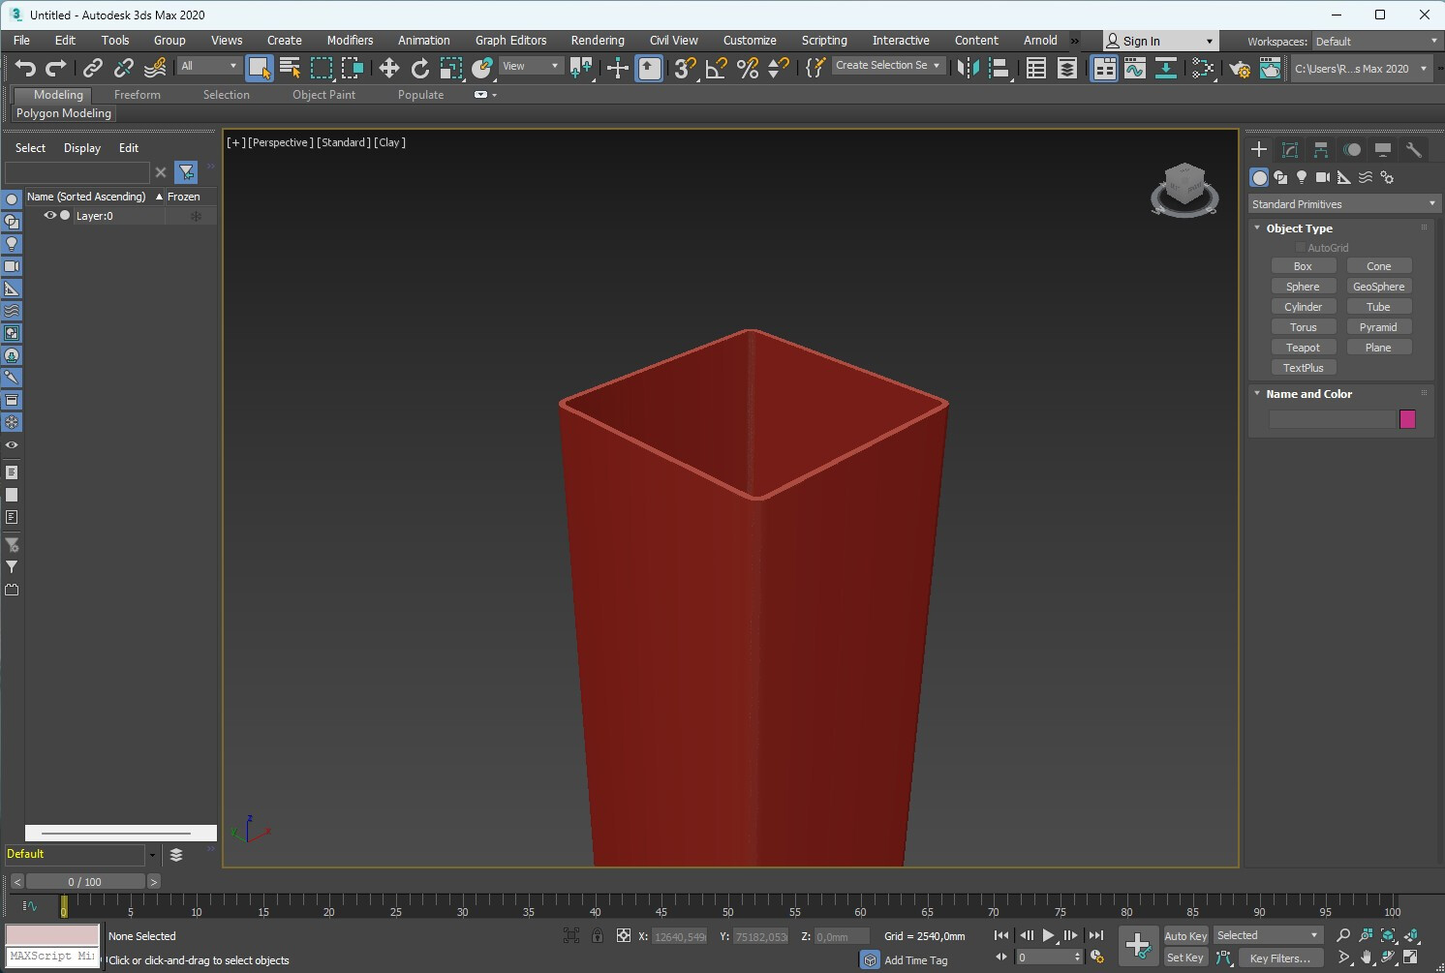Toggle the Layer:0 frozen snowflake

coord(196,216)
